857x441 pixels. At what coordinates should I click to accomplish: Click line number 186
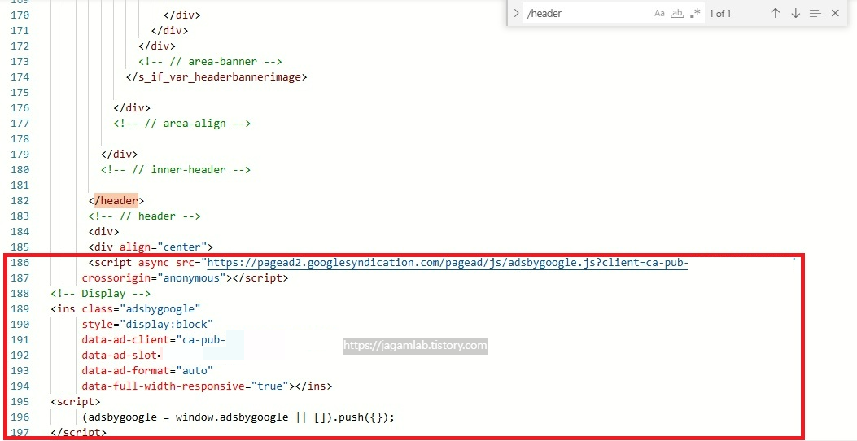click(x=20, y=263)
